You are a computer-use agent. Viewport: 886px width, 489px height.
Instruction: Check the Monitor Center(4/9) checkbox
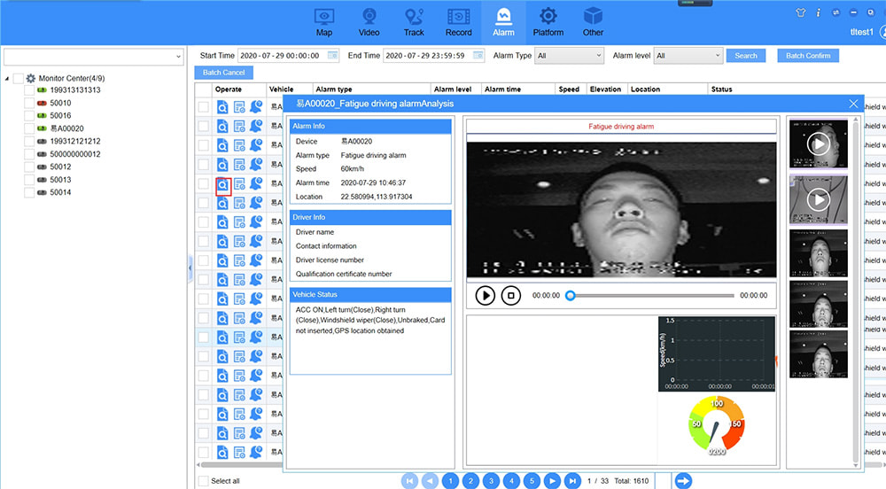pyautogui.click(x=18, y=78)
